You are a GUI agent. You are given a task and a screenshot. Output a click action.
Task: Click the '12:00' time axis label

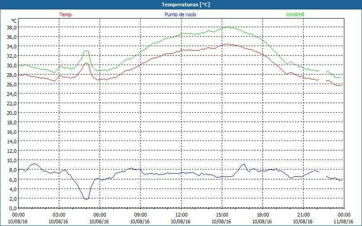pos(181,215)
